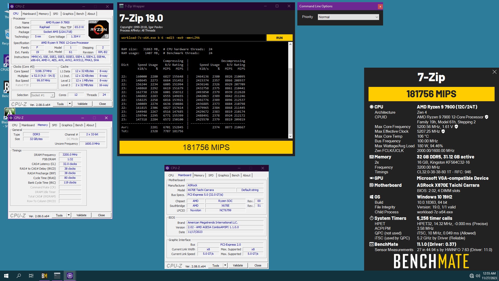Click the System Timers clock icon
Image resolution: width=499 pixels, height=281 pixels.
371,218
